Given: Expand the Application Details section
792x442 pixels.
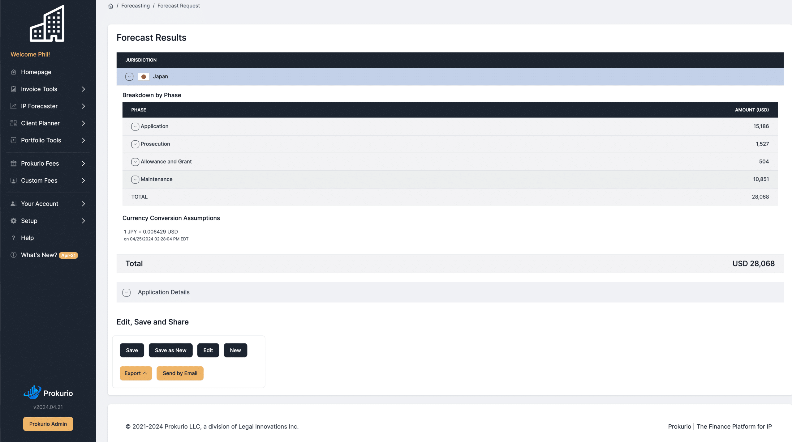Looking at the screenshot, I should click(x=126, y=292).
